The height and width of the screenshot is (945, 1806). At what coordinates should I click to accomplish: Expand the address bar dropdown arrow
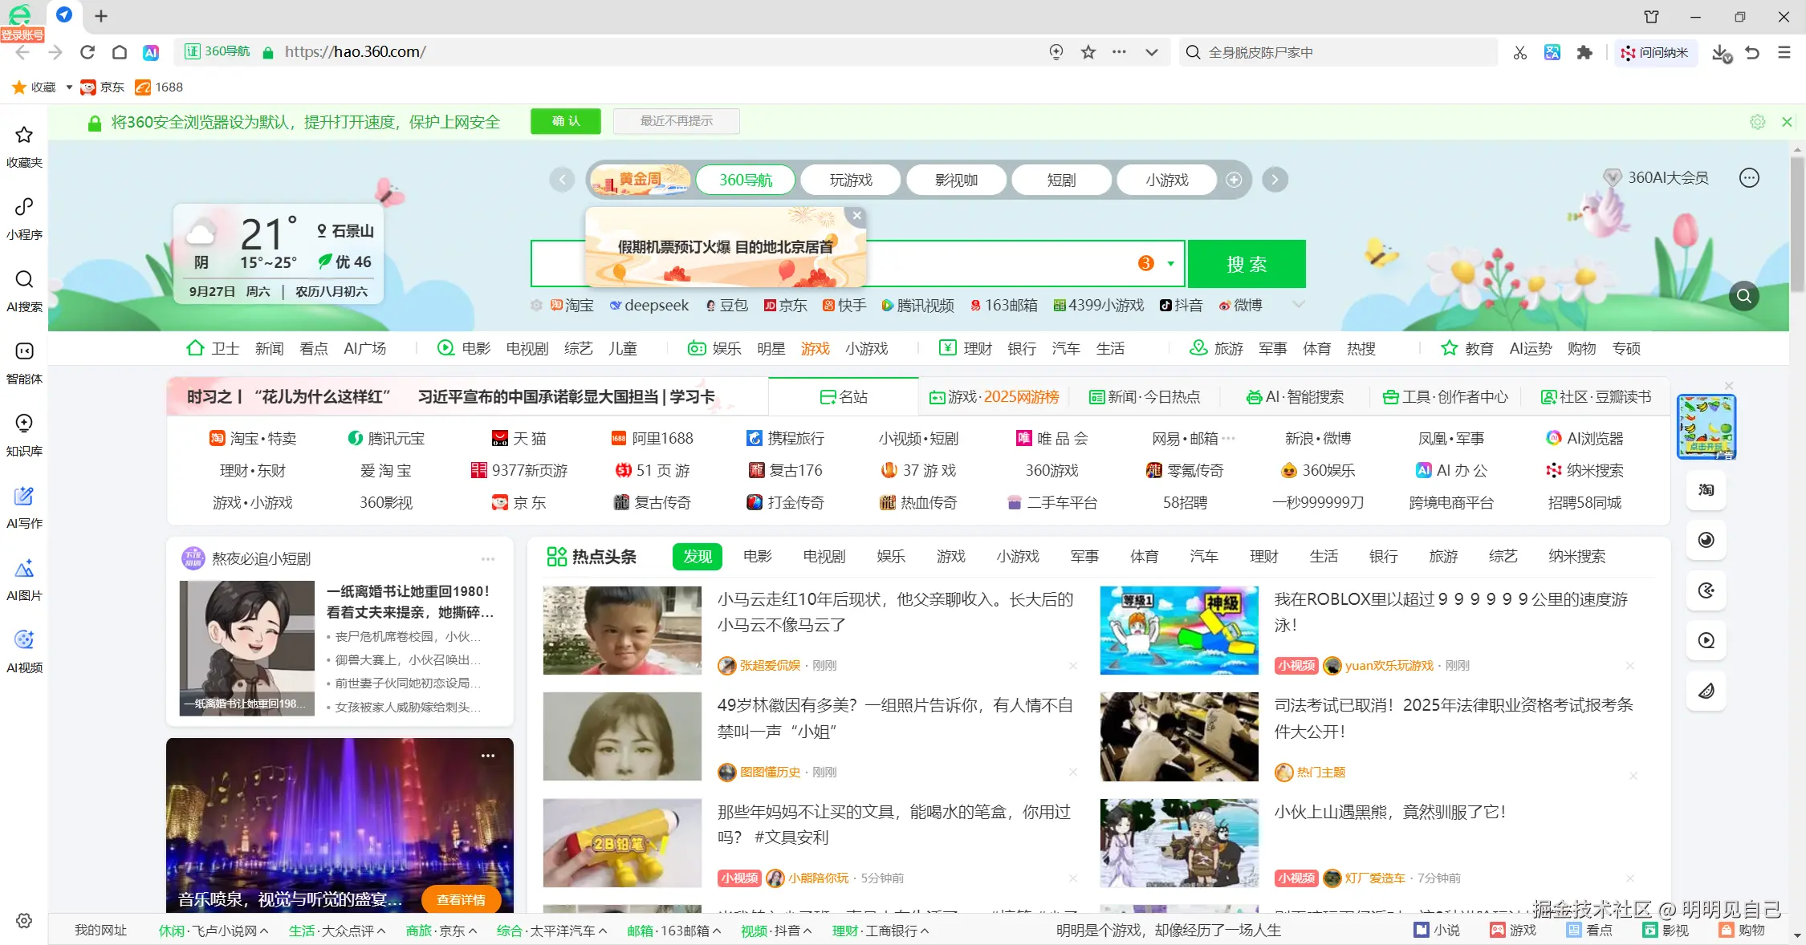1152,52
